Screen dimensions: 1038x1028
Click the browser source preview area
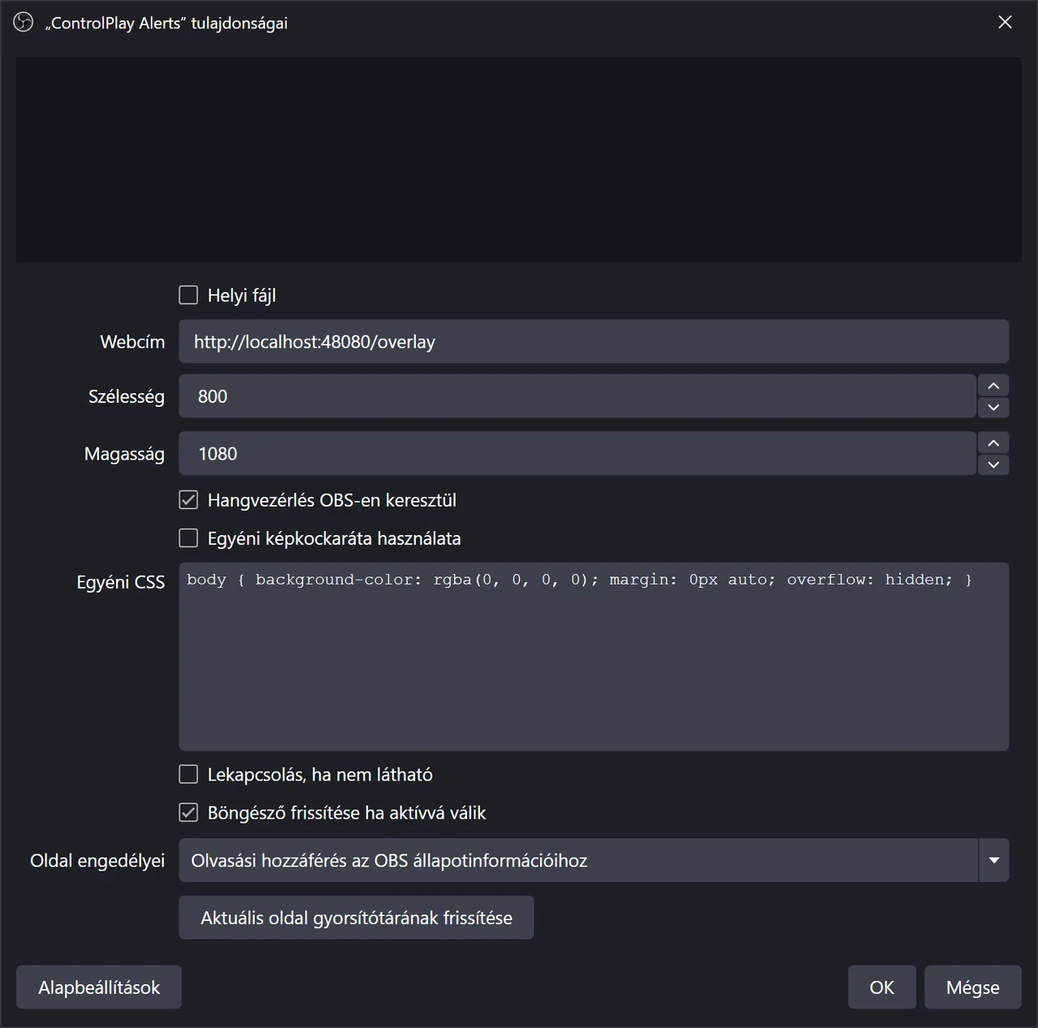tap(519, 159)
